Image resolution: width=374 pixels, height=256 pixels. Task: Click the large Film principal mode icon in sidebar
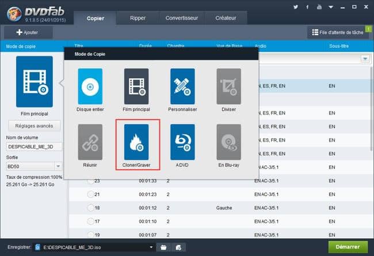pyautogui.click(x=35, y=82)
